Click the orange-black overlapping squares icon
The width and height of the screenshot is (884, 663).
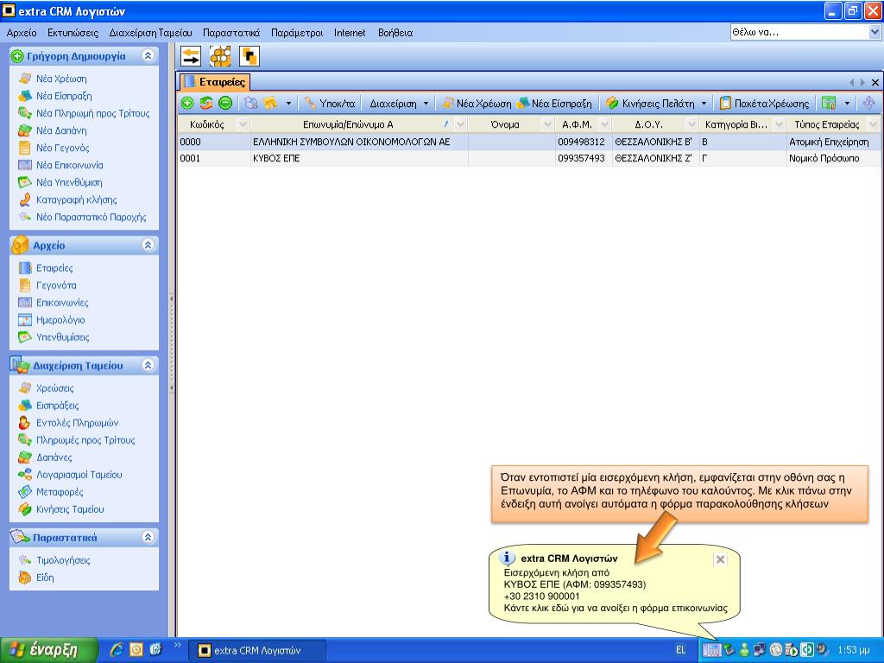tap(249, 56)
